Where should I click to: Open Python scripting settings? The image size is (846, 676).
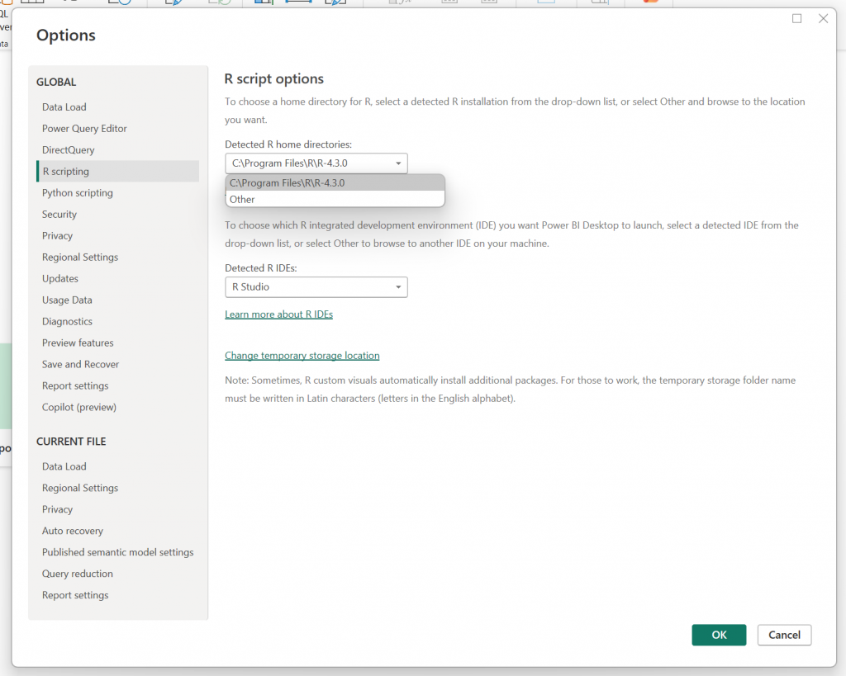[78, 193]
